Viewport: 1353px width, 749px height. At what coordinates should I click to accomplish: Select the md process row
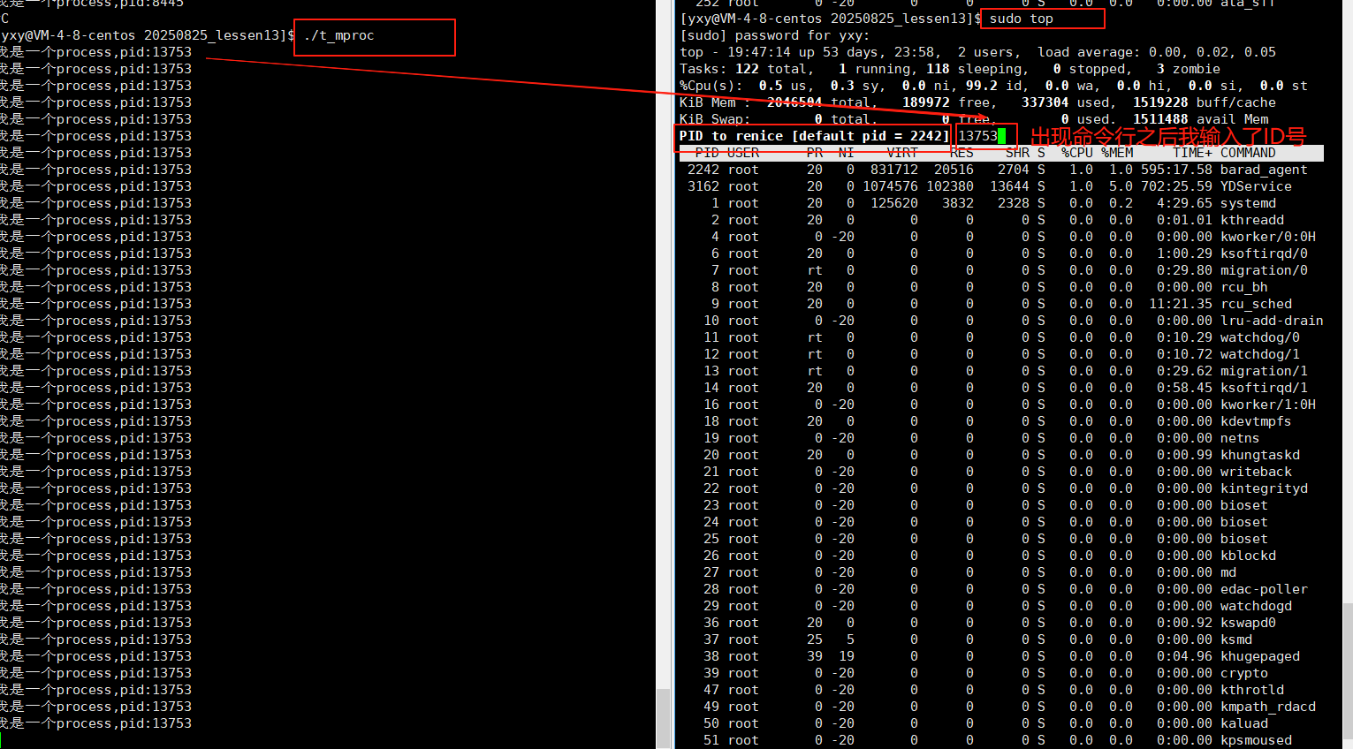click(x=1001, y=572)
